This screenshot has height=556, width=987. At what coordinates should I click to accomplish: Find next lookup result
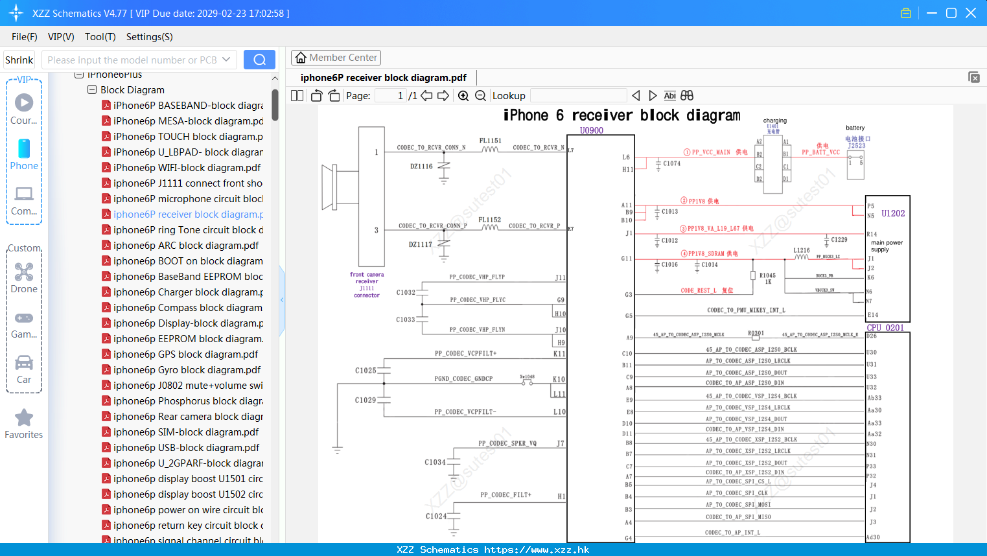click(653, 95)
